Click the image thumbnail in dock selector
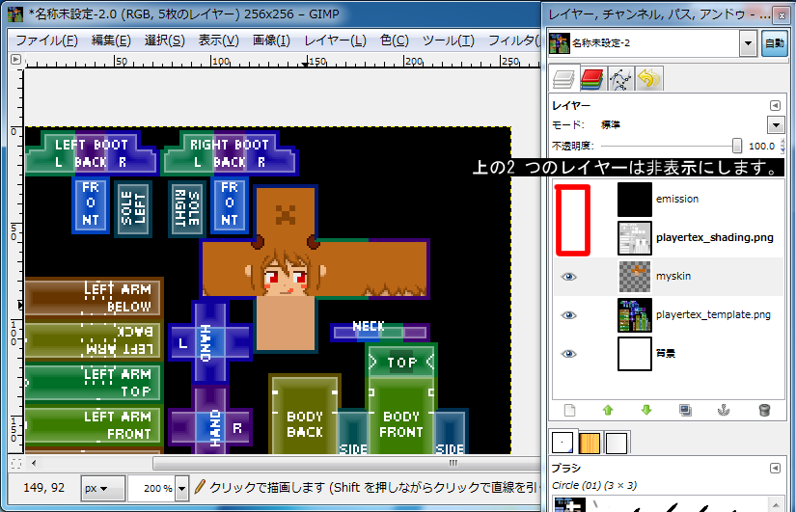This screenshot has height=512, width=796. pos(560,43)
